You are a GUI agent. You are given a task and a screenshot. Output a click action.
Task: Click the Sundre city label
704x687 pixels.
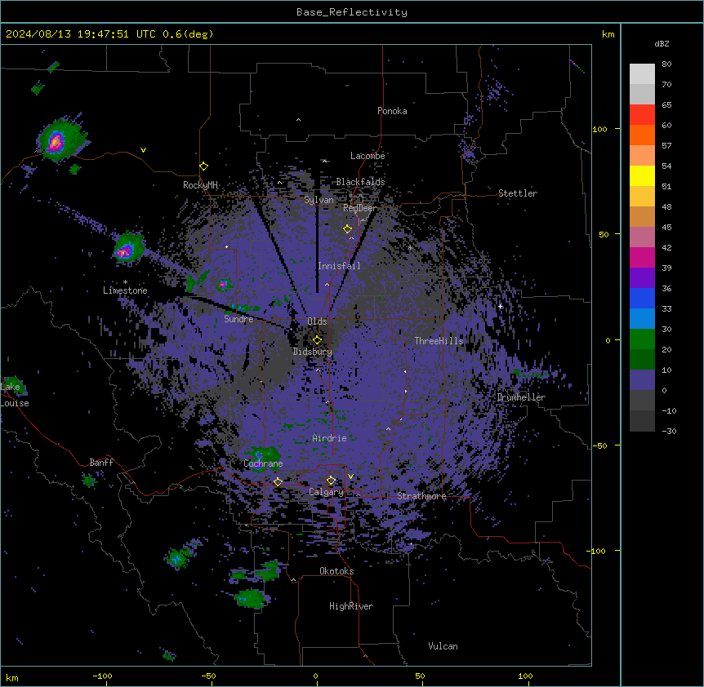[238, 319]
